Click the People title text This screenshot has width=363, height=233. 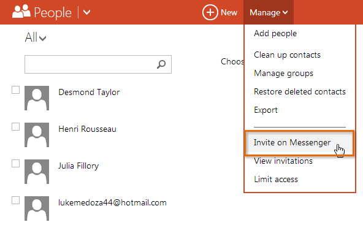point(53,13)
